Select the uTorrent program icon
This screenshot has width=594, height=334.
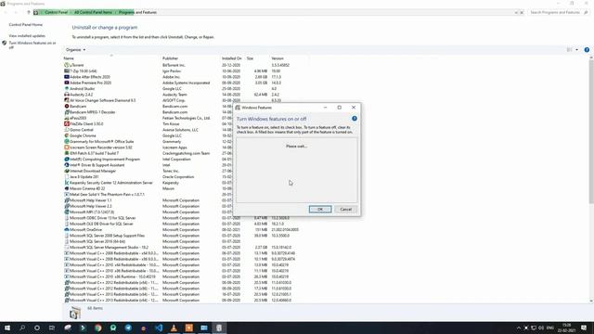click(x=67, y=65)
